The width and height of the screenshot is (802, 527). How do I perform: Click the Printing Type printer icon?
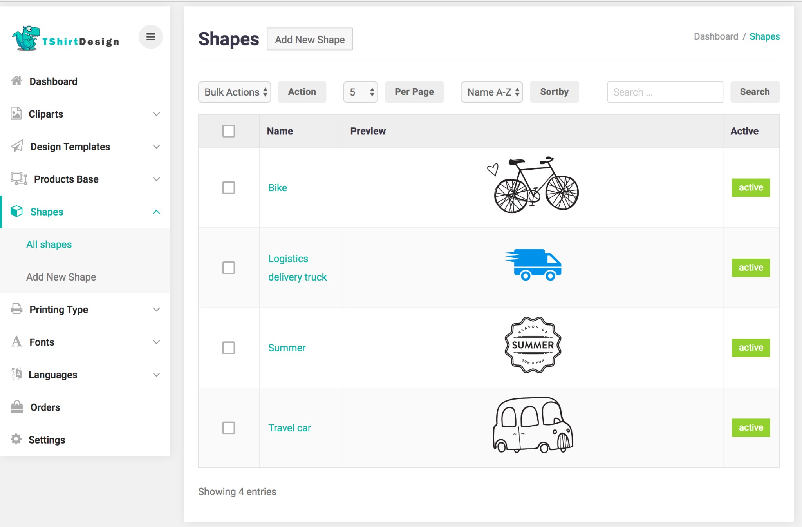coord(16,309)
